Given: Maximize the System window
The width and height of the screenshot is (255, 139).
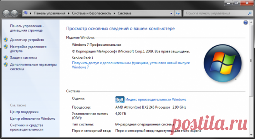Looking at the screenshot, I should (236, 3).
